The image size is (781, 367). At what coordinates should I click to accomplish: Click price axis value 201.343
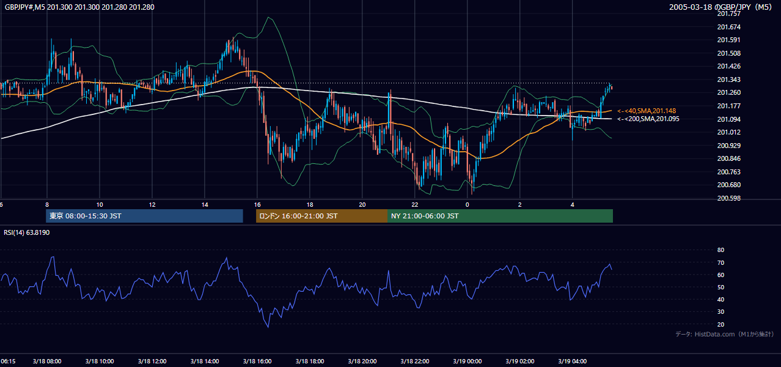pyautogui.click(x=729, y=80)
